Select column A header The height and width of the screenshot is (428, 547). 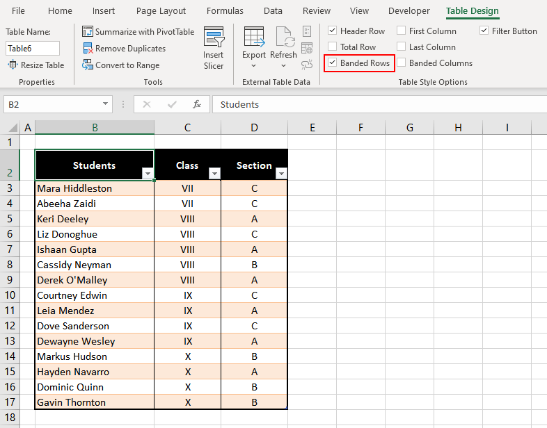28,127
